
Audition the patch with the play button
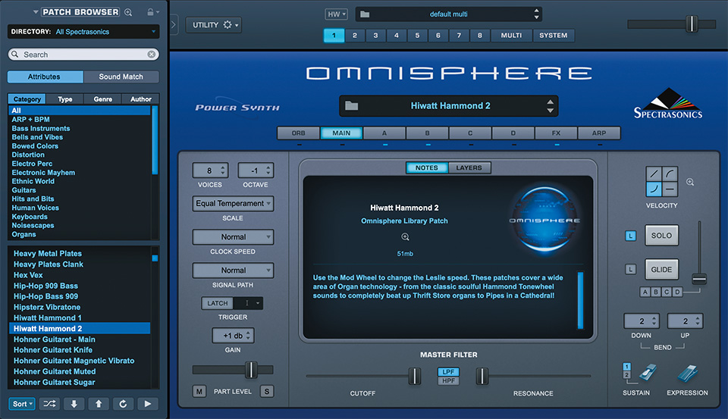148,404
